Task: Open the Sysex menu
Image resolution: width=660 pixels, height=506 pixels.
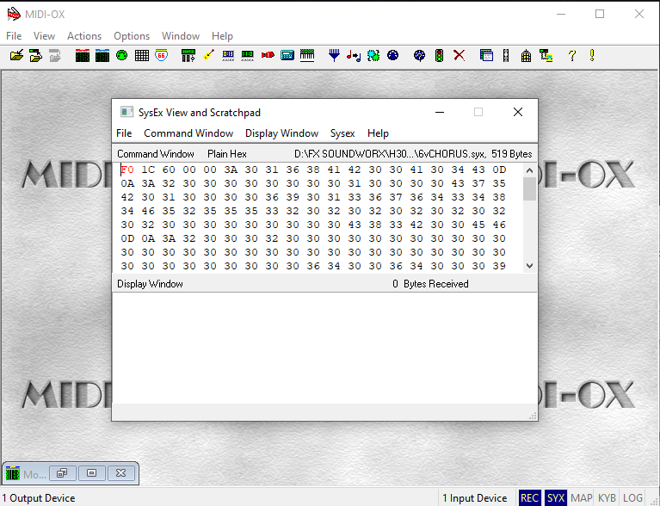Action: [342, 133]
